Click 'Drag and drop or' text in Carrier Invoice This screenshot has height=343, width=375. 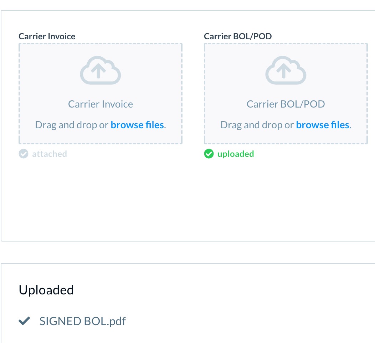point(72,125)
